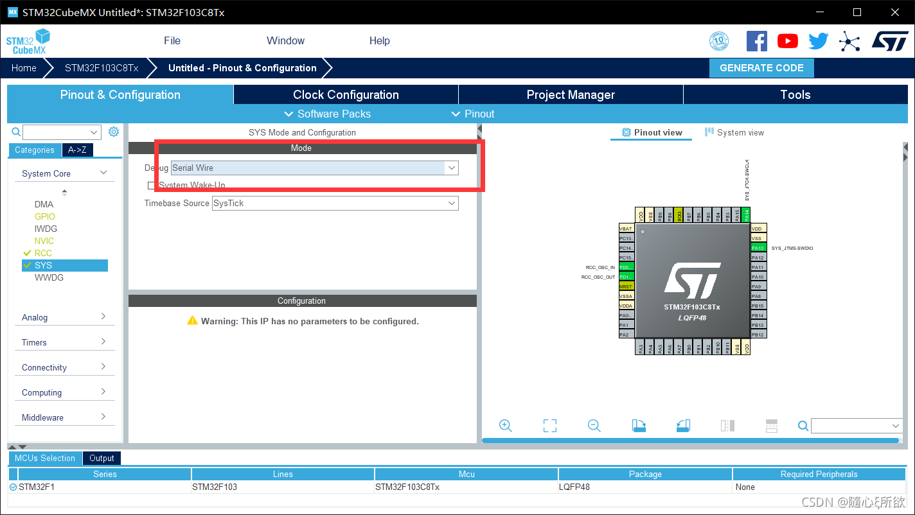This screenshot has width=915, height=515.
Task: Open the Window menu
Action: 285,40
